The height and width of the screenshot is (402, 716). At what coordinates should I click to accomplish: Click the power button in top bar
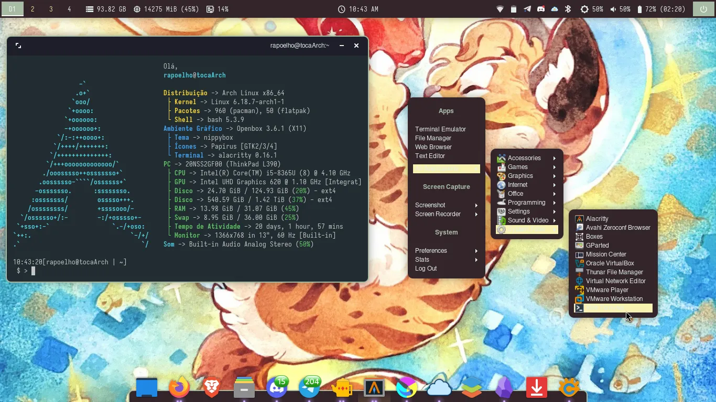703,9
